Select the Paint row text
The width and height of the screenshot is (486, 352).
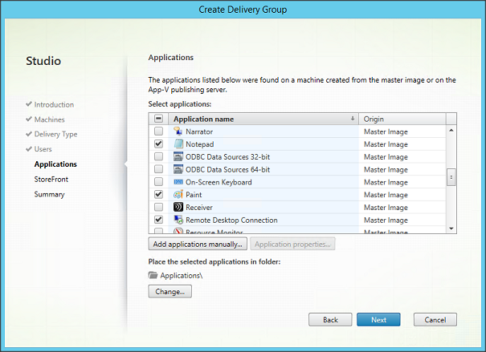point(194,195)
